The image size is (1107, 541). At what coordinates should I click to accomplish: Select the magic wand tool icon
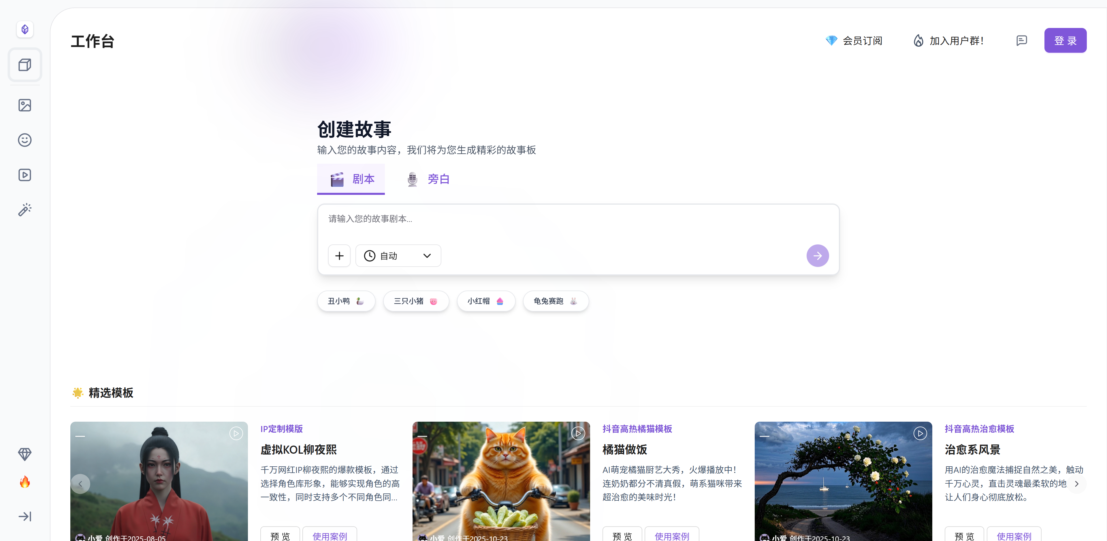(x=25, y=210)
